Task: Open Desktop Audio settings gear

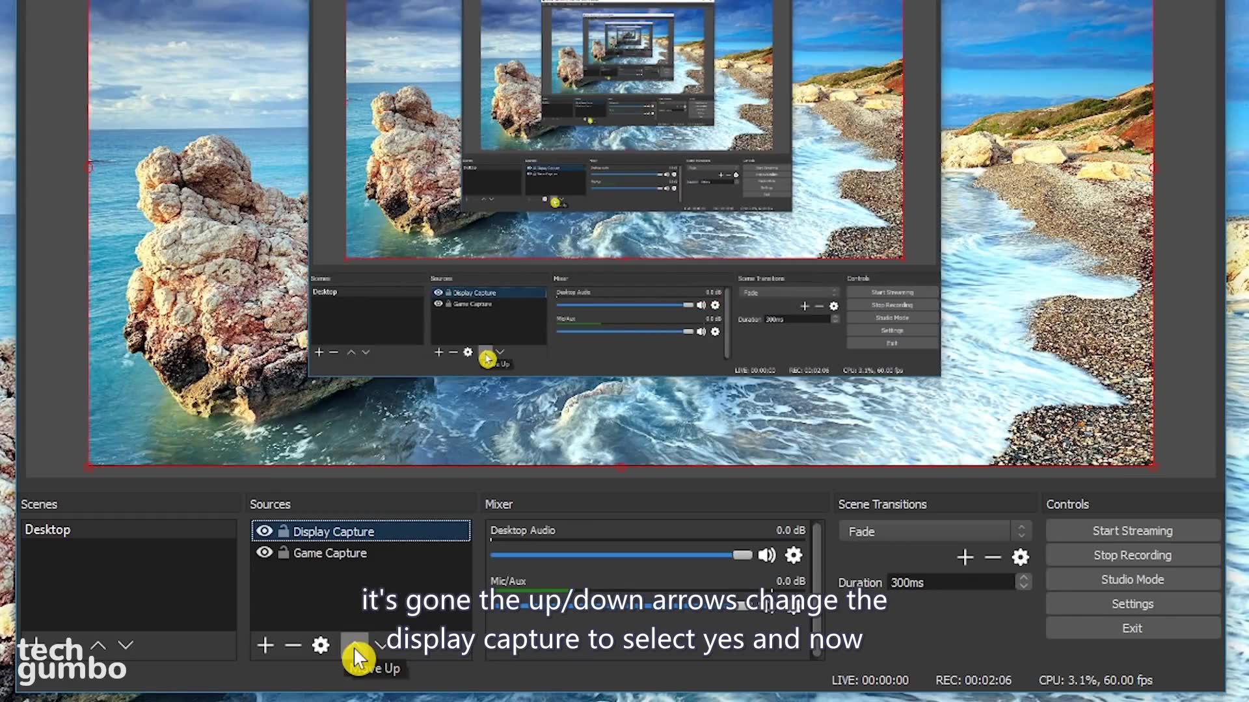Action: (x=794, y=555)
